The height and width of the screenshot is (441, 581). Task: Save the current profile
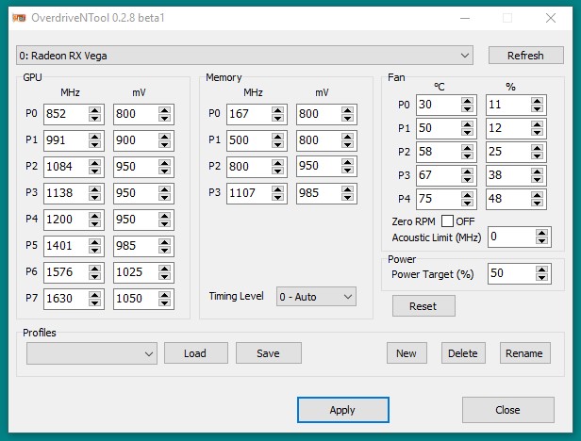click(268, 353)
